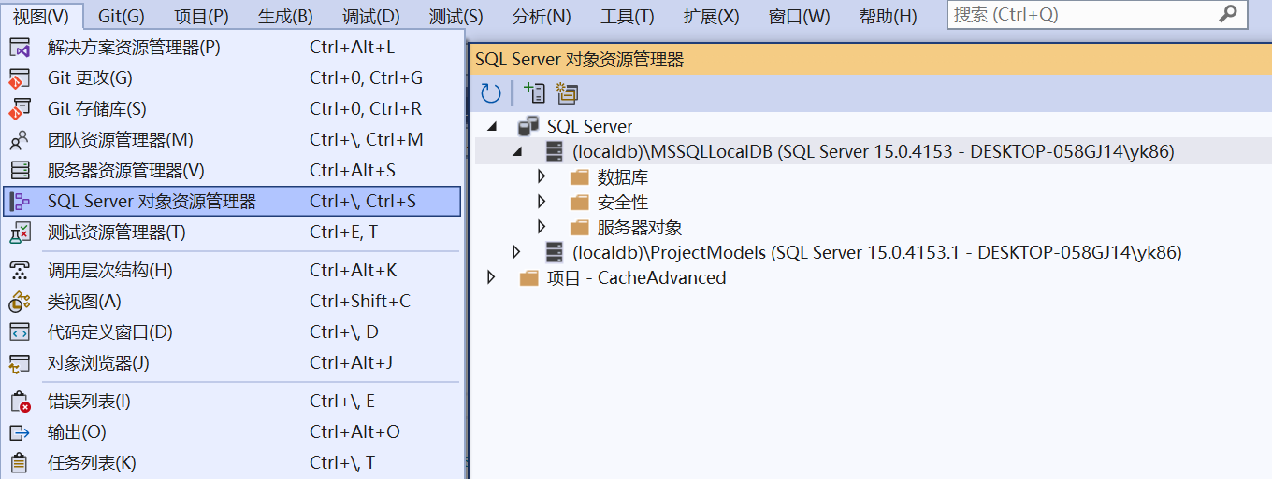Click the SQL Server 对象资源管理器 menu icon

coord(20,201)
